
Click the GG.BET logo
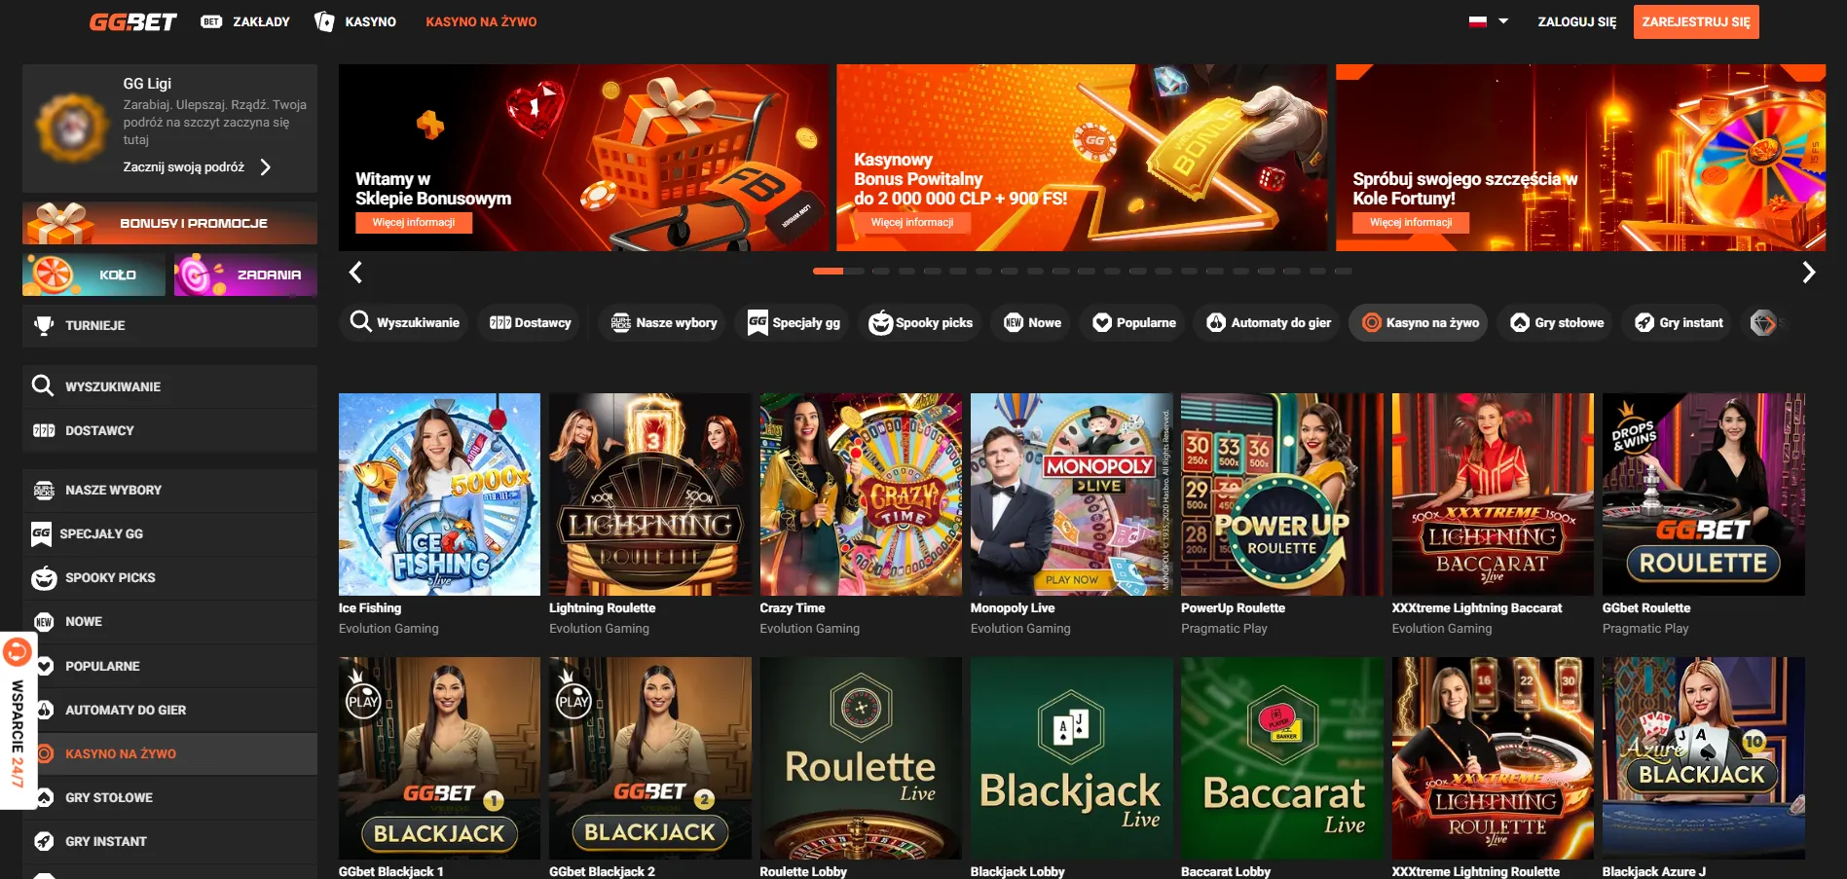(132, 21)
